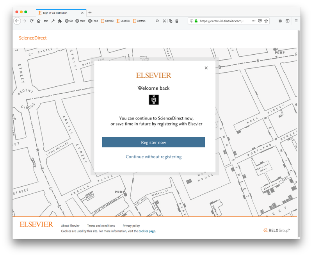Show site information icon in address bar

[x=192, y=21]
